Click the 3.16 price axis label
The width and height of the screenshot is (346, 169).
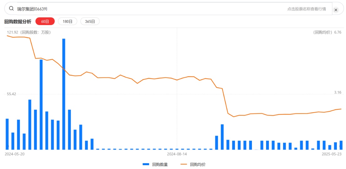[x=338, y=92]
